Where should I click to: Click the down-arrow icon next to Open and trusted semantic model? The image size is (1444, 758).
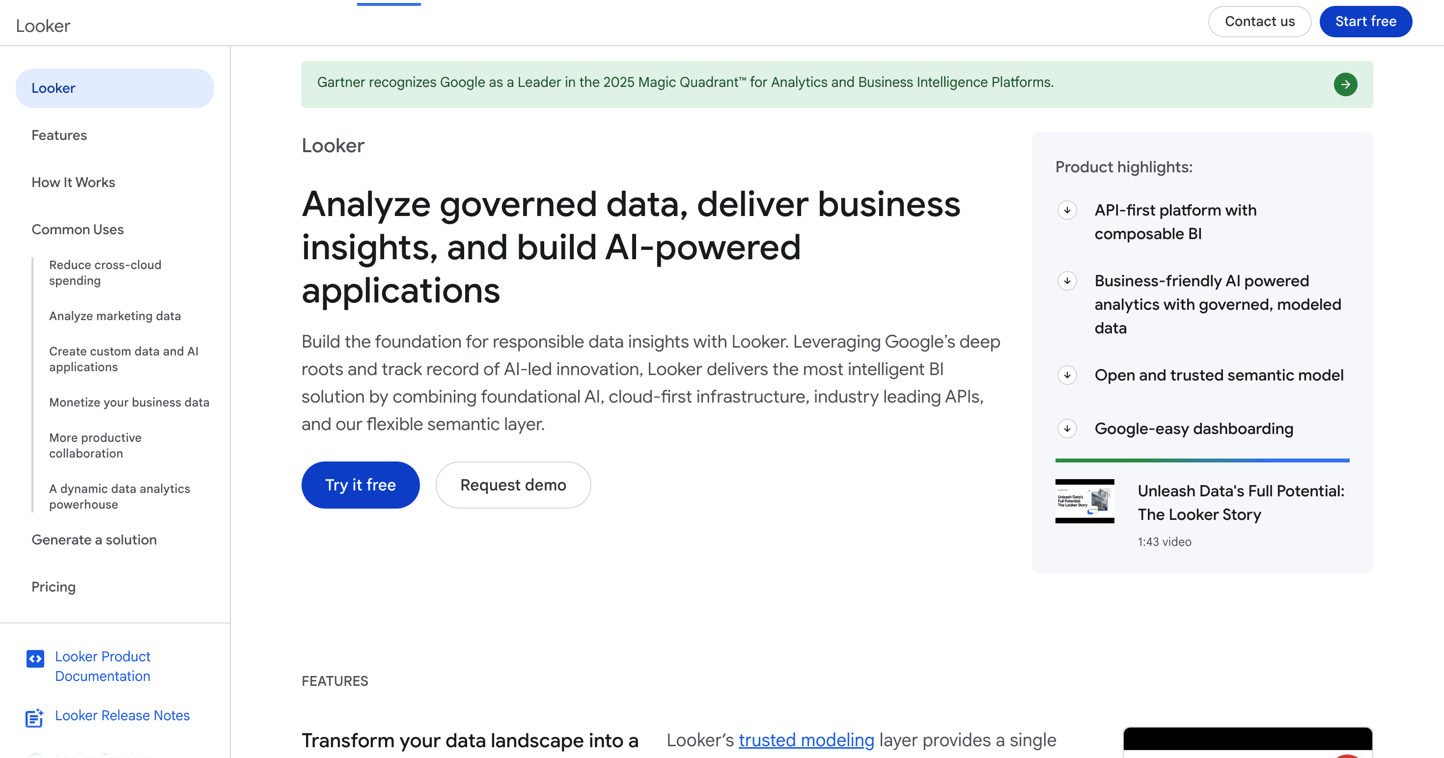tap(1067, 375)
